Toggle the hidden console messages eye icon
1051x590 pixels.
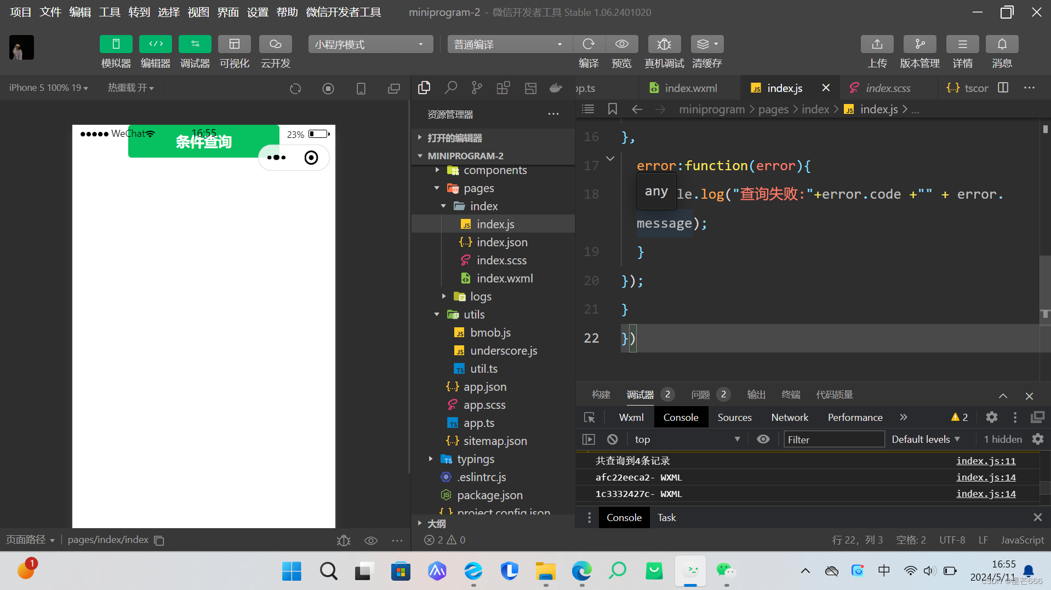763,439
